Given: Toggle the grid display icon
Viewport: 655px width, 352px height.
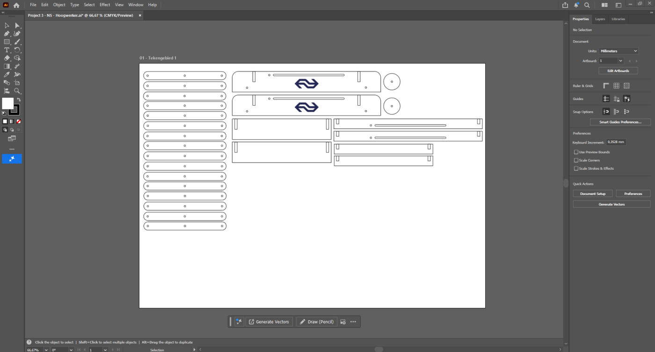Looking at the screenshot, I should [617, 86].
